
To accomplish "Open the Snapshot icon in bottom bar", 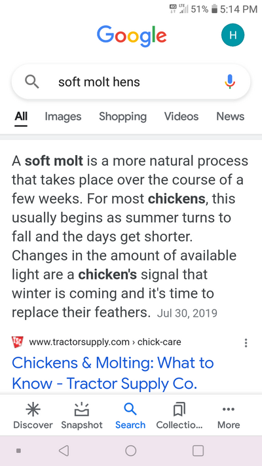I will click(x=81, y=410).
